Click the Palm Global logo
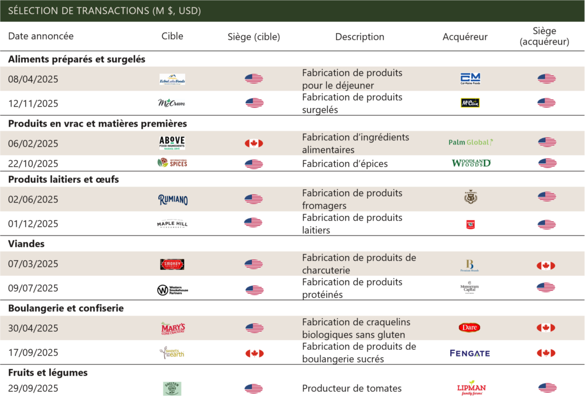Screen dimensions: 585x400 pyautogui.click(x=470, y=142)
